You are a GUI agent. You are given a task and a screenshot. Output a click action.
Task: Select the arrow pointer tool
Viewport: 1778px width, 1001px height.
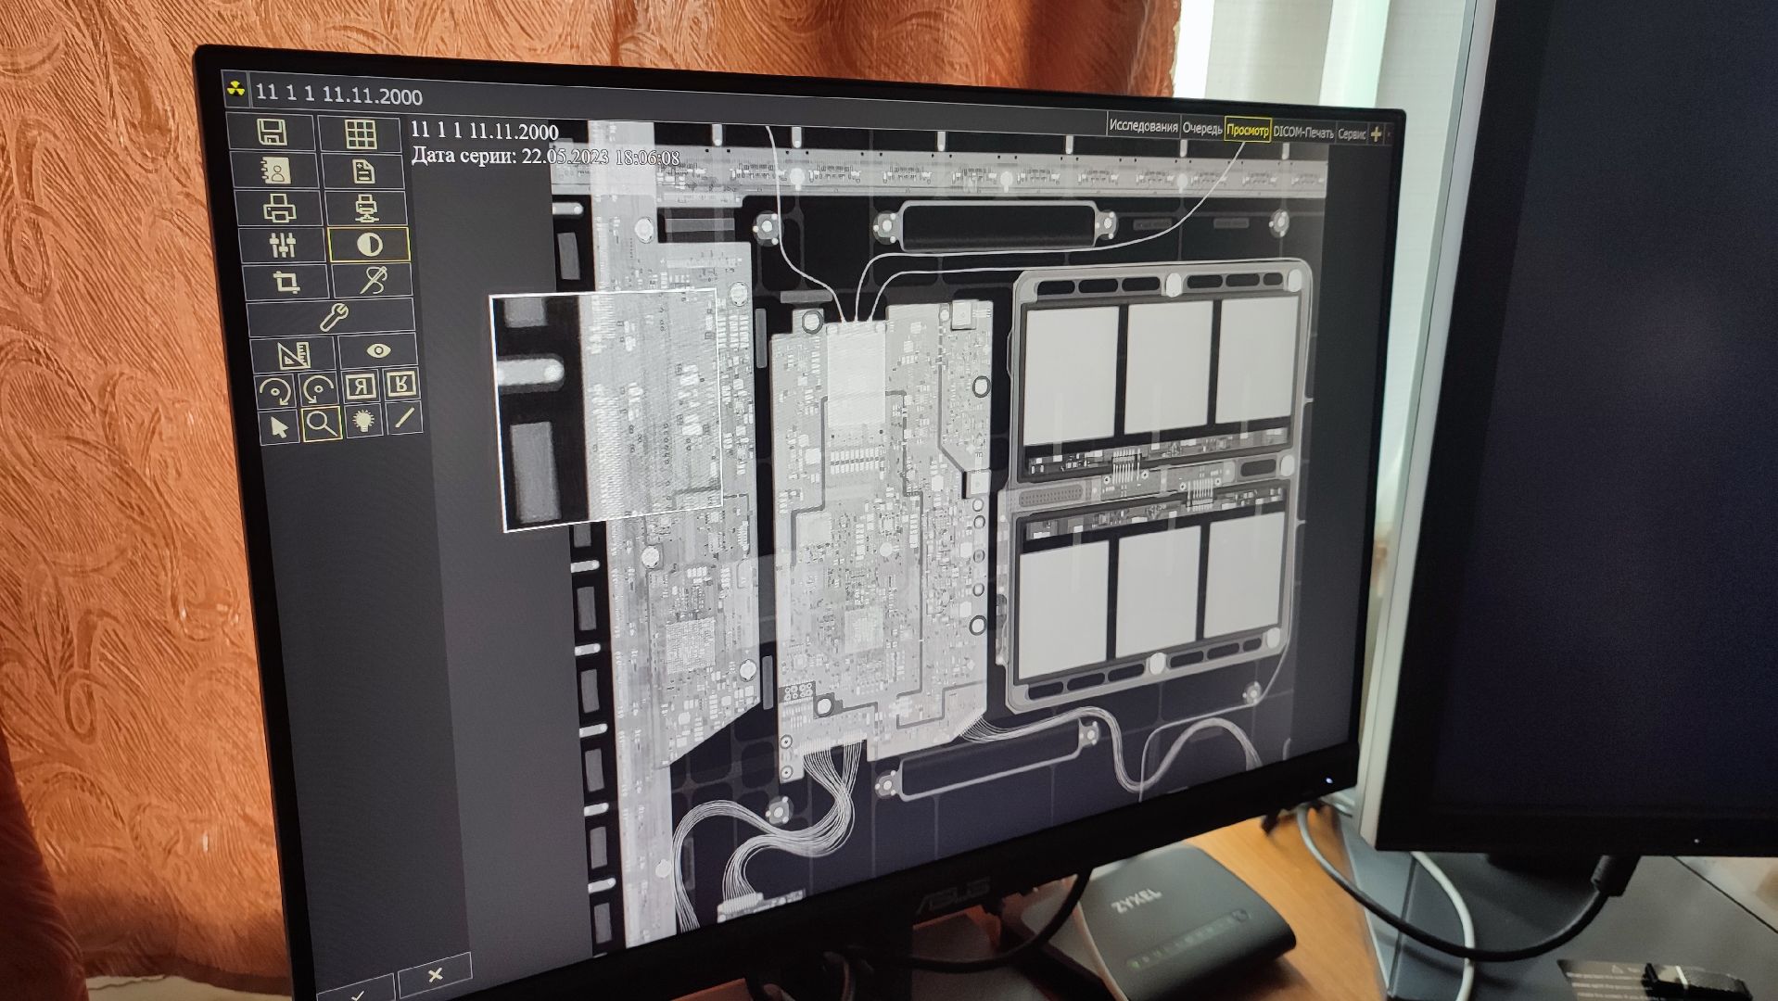click(279, 425)
